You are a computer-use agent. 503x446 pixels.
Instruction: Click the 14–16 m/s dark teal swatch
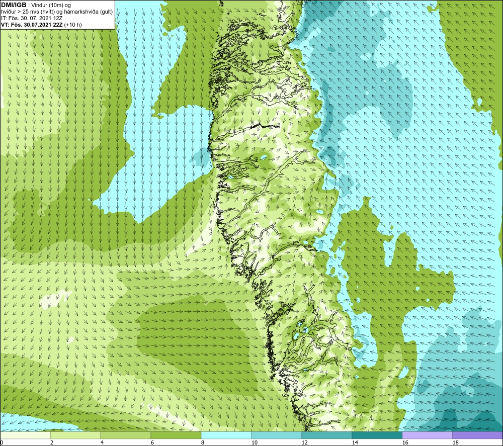click(377, 435)
